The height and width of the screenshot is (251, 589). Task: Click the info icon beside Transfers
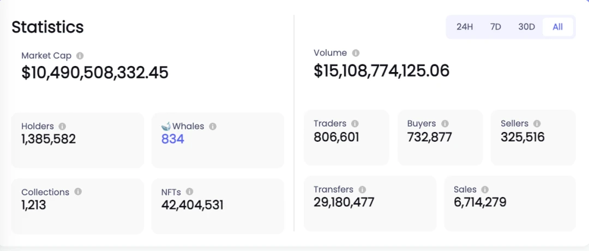(362, 189)
